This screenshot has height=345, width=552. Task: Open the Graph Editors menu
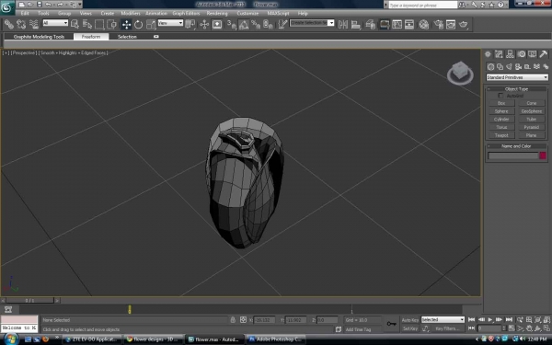pyautogui.click(x=186, y=14)
